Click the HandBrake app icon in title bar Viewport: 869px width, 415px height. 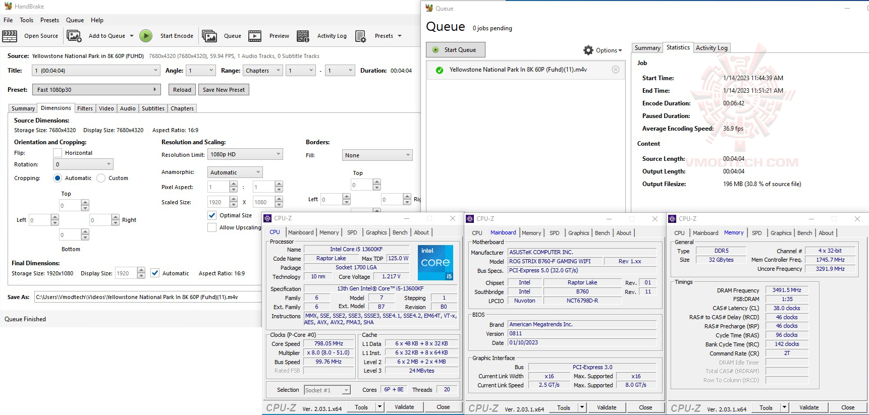pyautogui.click(x=8, y=6)
